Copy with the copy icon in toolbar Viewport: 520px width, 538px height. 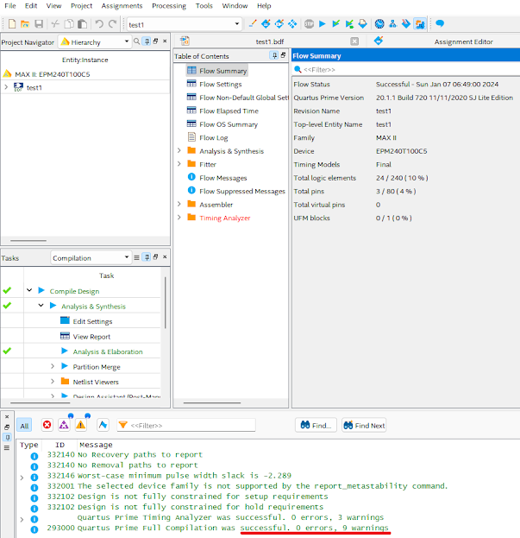(x=69, y=23)
